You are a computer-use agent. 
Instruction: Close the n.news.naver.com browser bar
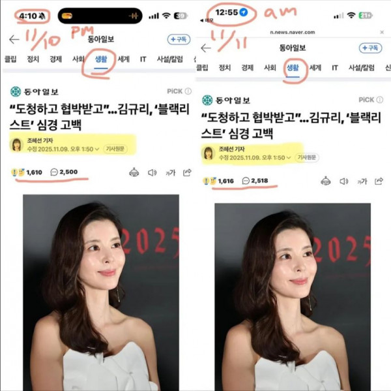click(382, 32)
